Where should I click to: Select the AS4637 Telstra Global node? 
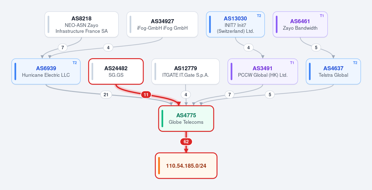click(333, 71)
